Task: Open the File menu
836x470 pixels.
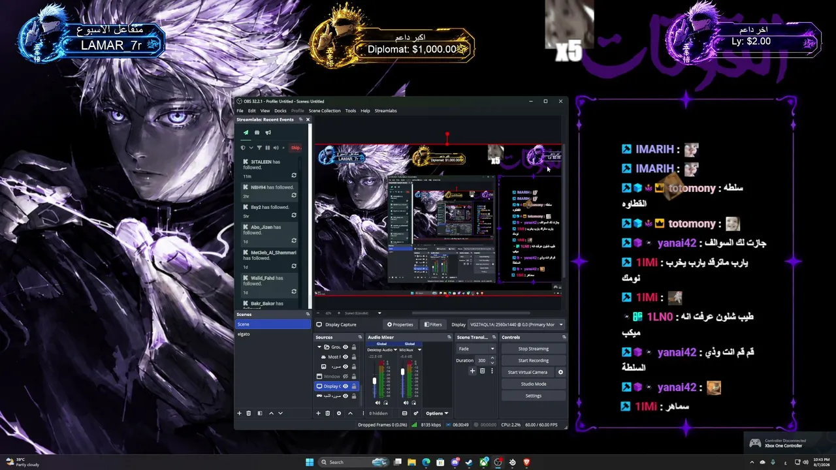Action: point(240,111)
